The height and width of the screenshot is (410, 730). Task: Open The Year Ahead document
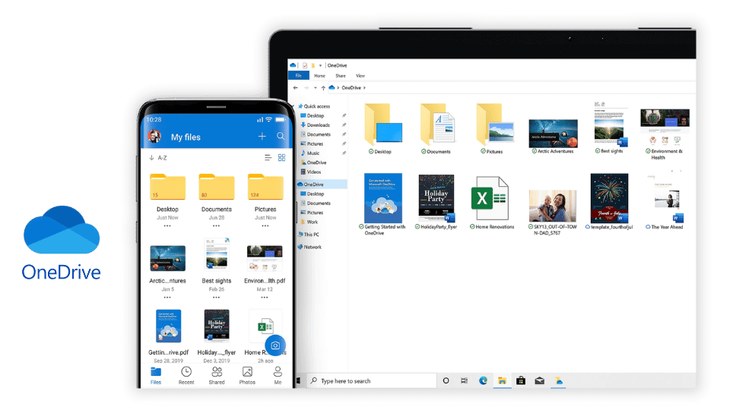[665, 202]
